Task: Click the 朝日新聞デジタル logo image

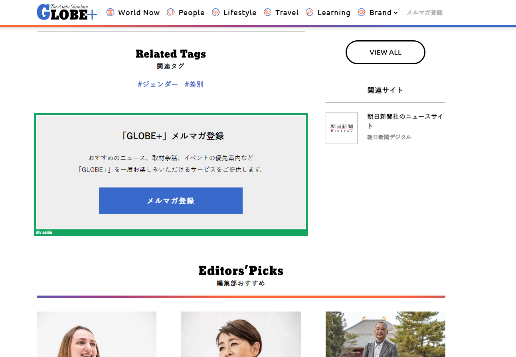Action: tap(341, 128)
